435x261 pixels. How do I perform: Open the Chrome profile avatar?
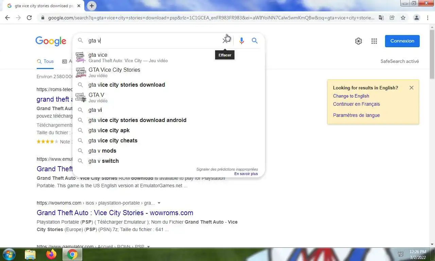tap(417, 18)
